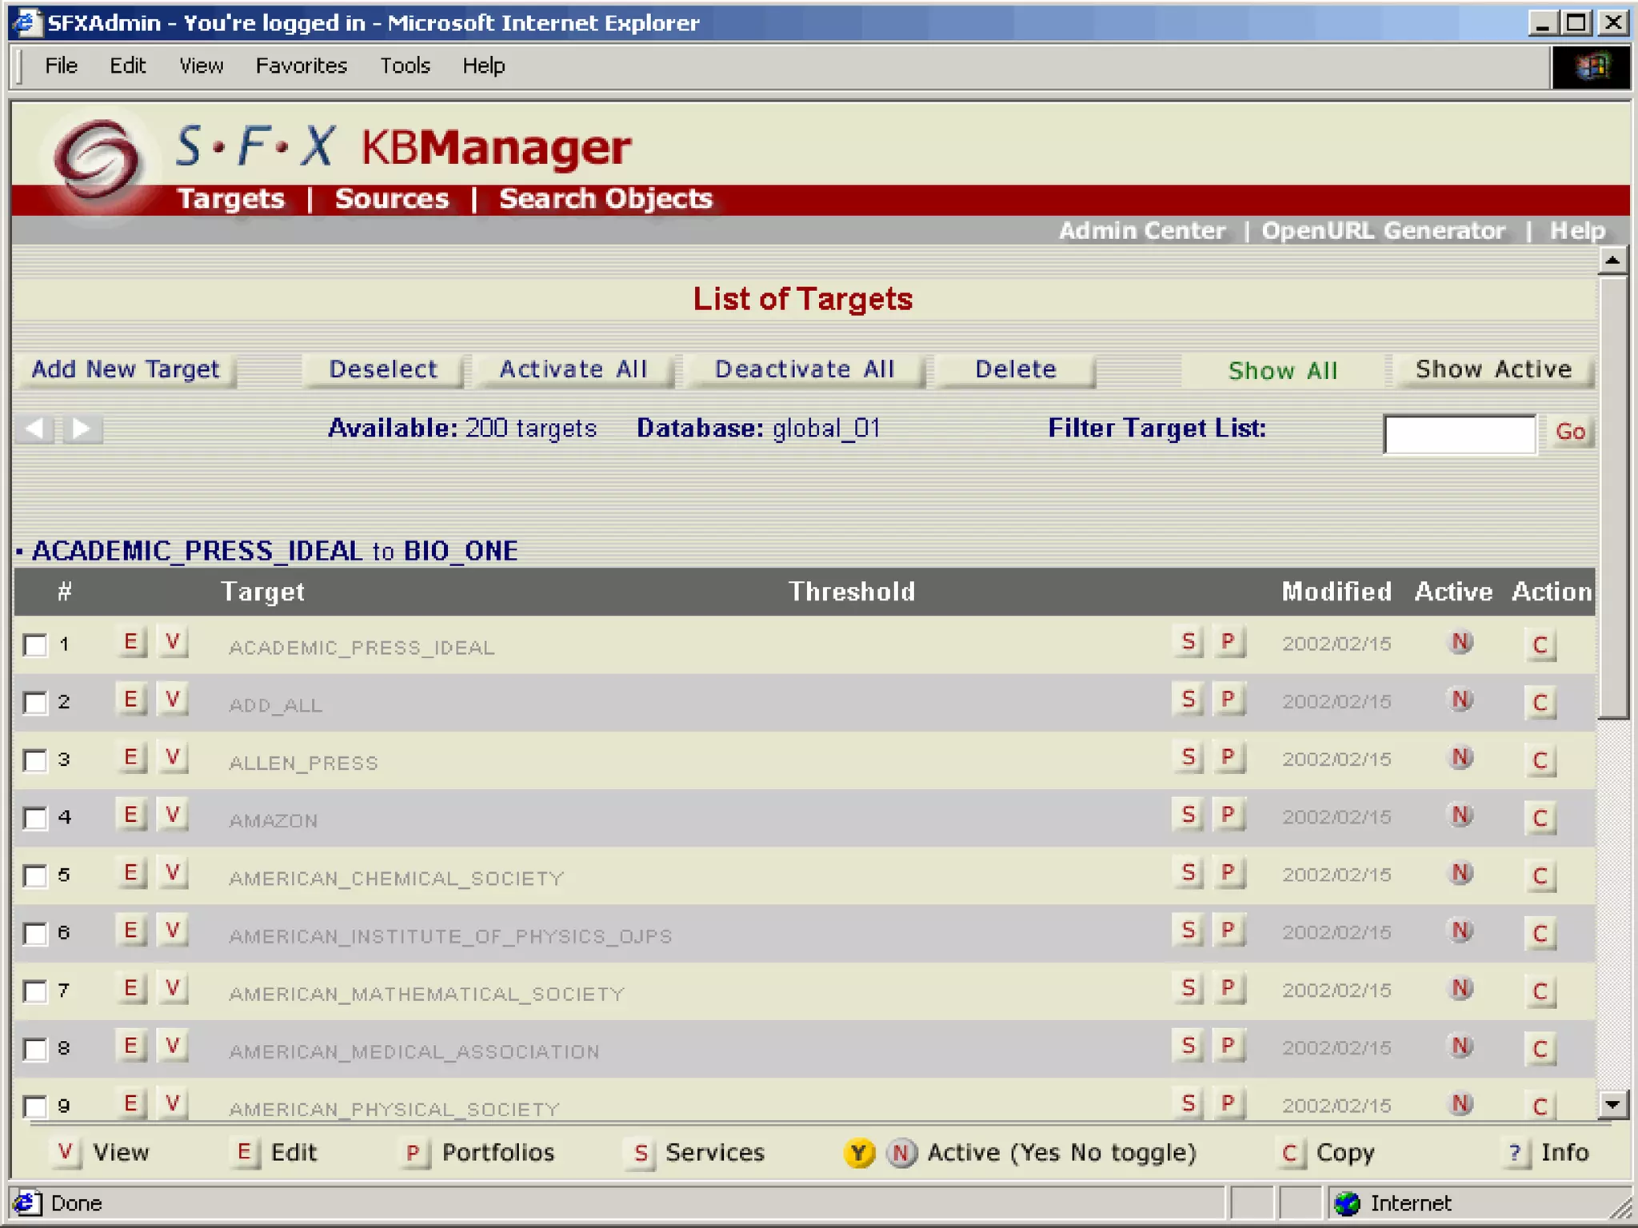1638x1228 pixels.
Task: Click the vertical scrollbar thumb
Action: pyautogui.click(x=1612, y=497)
